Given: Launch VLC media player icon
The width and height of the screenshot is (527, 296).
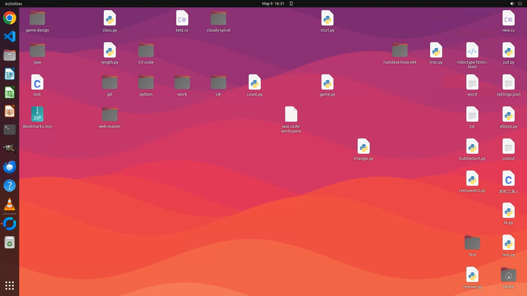Looking at the screenshot, I should coord(10,204).
